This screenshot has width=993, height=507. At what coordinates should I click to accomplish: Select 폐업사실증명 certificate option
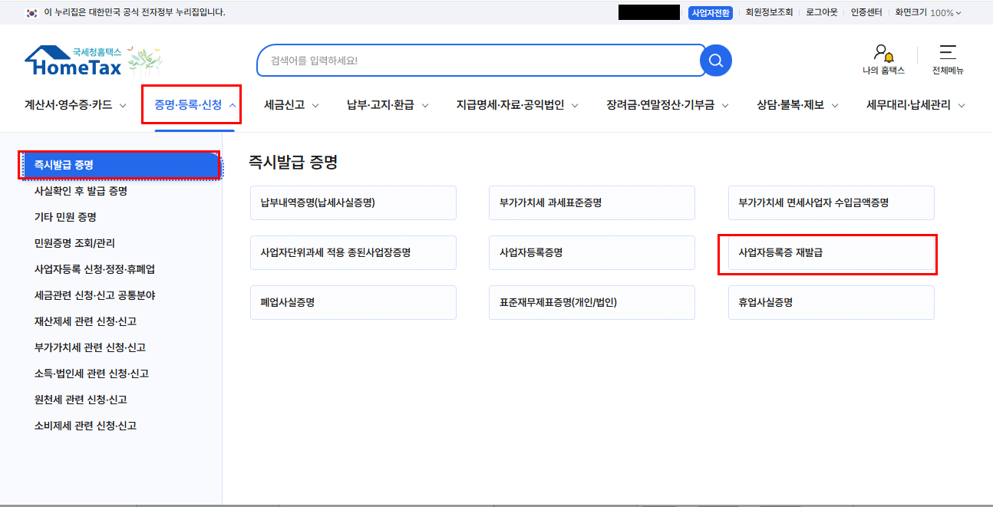point(353,302)
